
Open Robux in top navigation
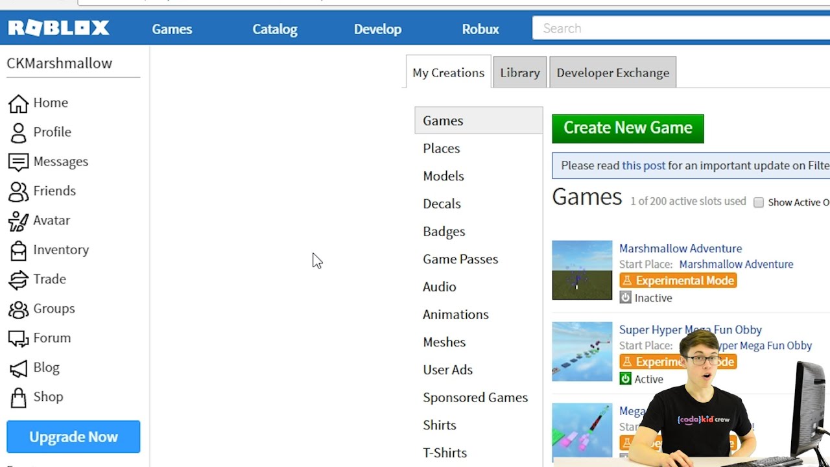tap(480, 29)
